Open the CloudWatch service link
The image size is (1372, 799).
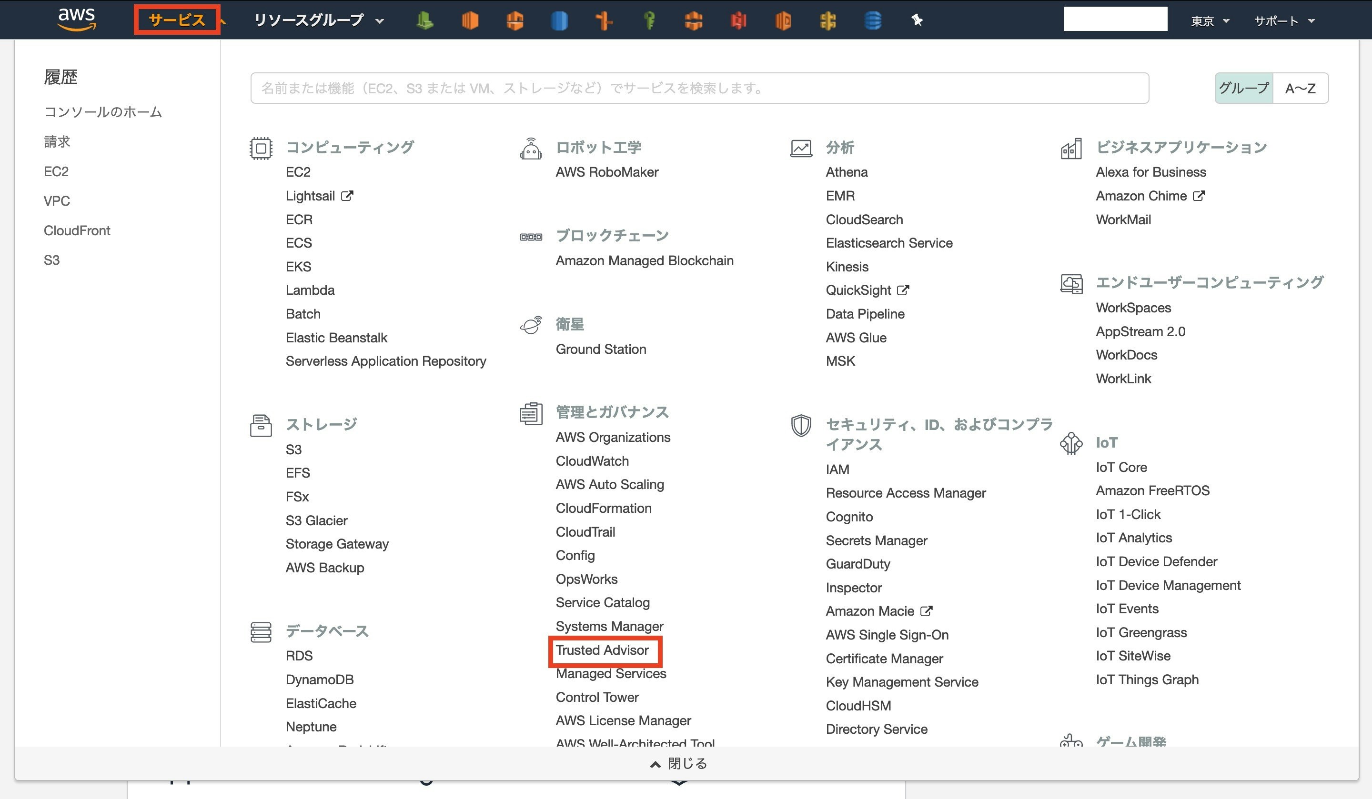pyautogui.click(x=592, y=461)
